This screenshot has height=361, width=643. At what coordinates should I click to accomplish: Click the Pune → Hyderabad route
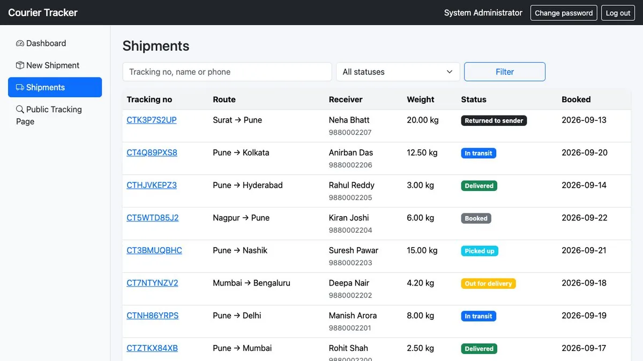248,185
